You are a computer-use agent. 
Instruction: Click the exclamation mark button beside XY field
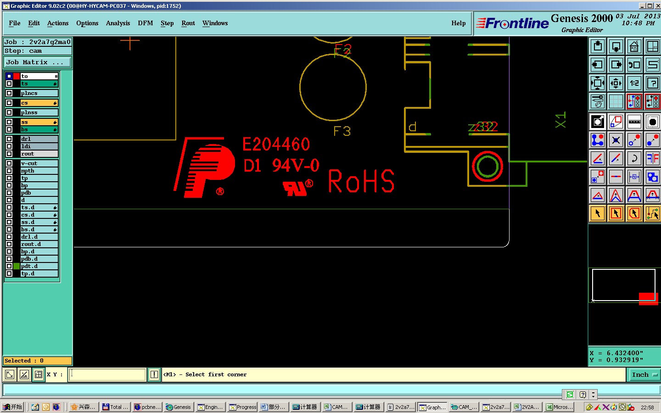click(154, 374)
